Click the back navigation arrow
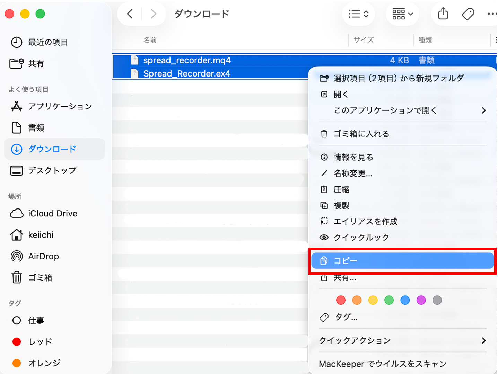 pos(130,14)
